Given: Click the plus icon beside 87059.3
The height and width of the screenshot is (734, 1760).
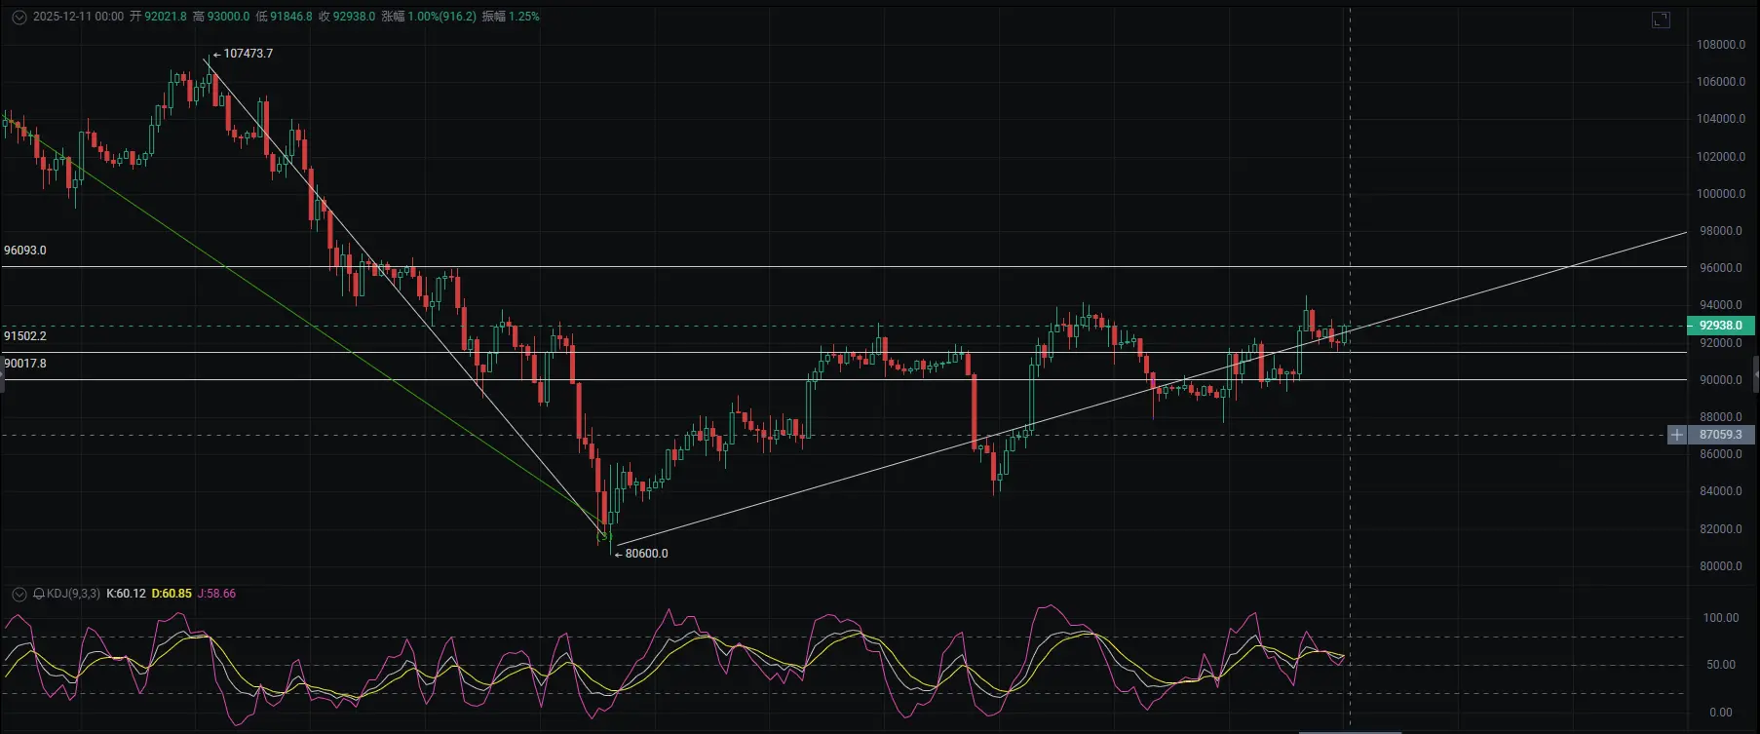Looking at the screenshot, I should click(x=1676, y=435).
